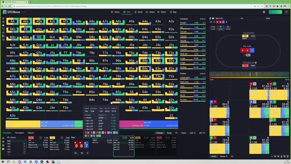Screen dimensions: 291x164
Task: Open the Reports tab
Action: (x=31, y=133)
